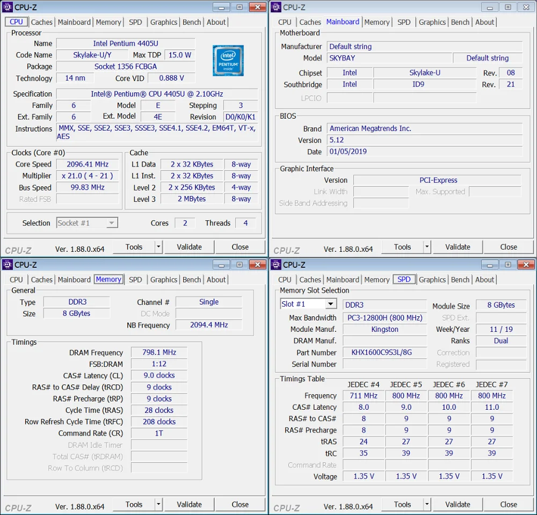The image size is (537, 515).
Task: Maximize the Memory tab window
Action: tap(240, 265)
